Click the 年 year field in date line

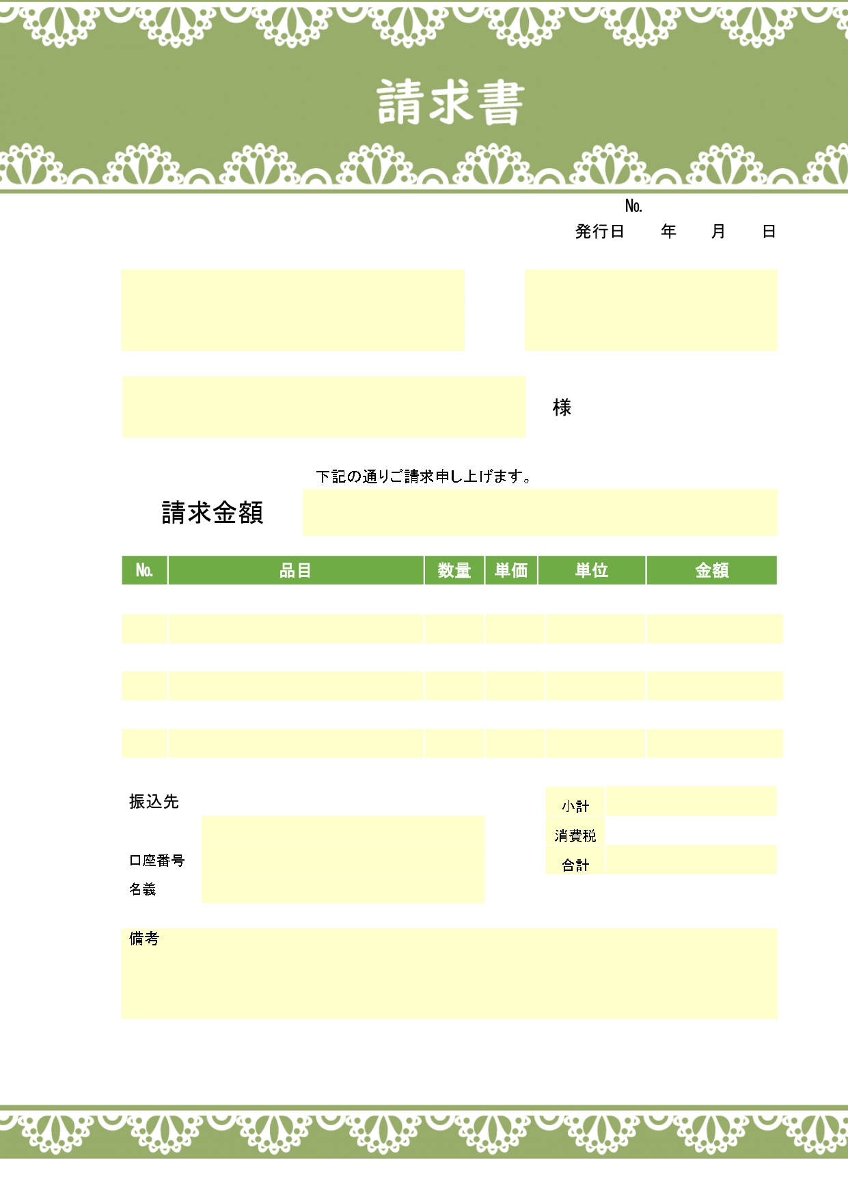[x=668, y=232]
